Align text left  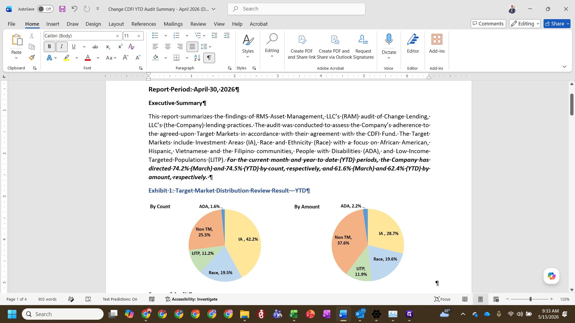155,47
